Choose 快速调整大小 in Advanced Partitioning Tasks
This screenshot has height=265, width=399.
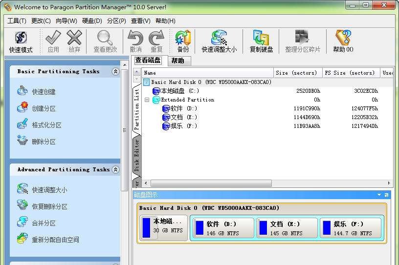coord(42,189)
